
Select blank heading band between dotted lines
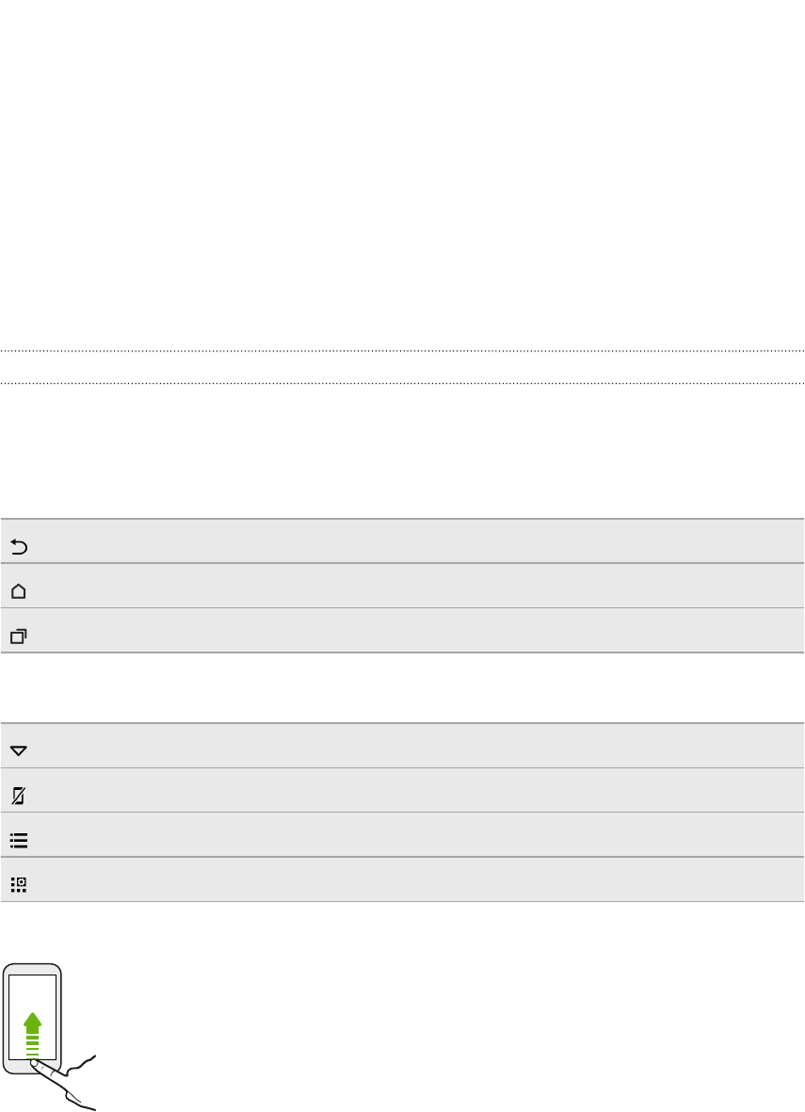pos(402,367)
